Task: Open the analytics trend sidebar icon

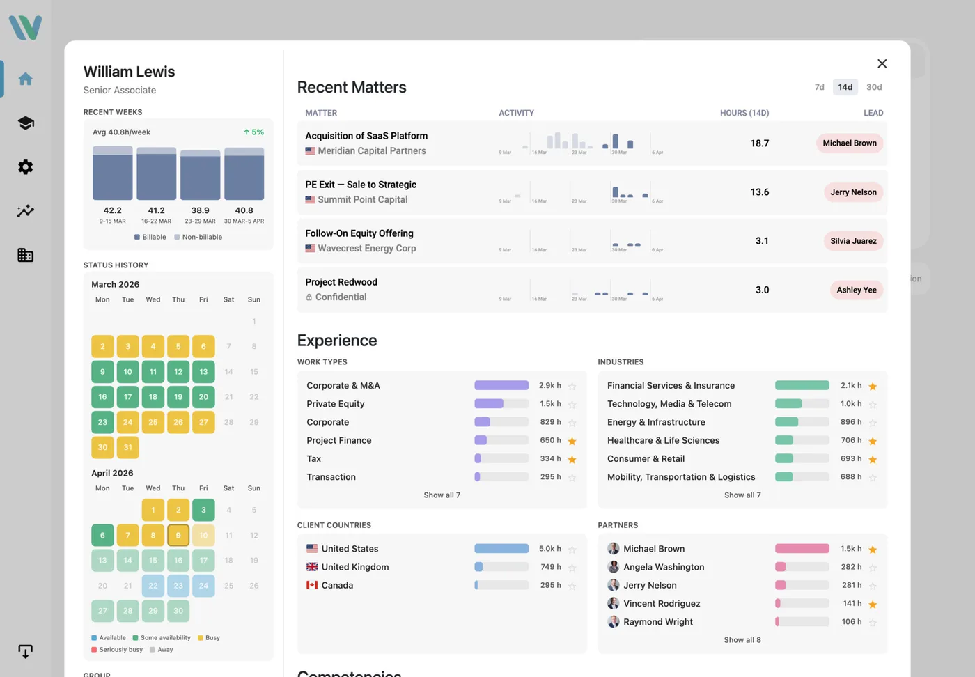Action: (x=26, y=211)
